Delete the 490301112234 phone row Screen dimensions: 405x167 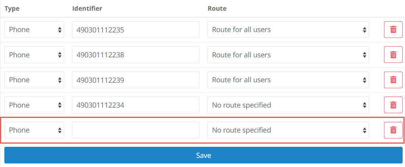click(x=393, y=105)
